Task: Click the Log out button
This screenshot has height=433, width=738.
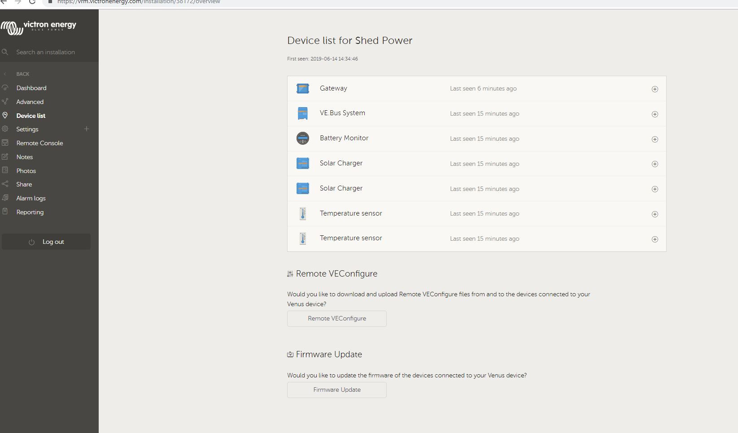Action: pos(46,242)
